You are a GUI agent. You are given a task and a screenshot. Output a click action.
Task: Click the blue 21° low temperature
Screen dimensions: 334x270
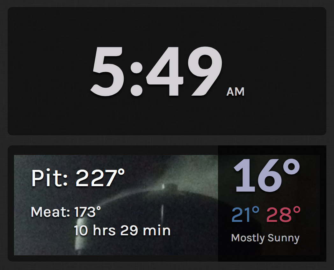click(x=245, y=215)
